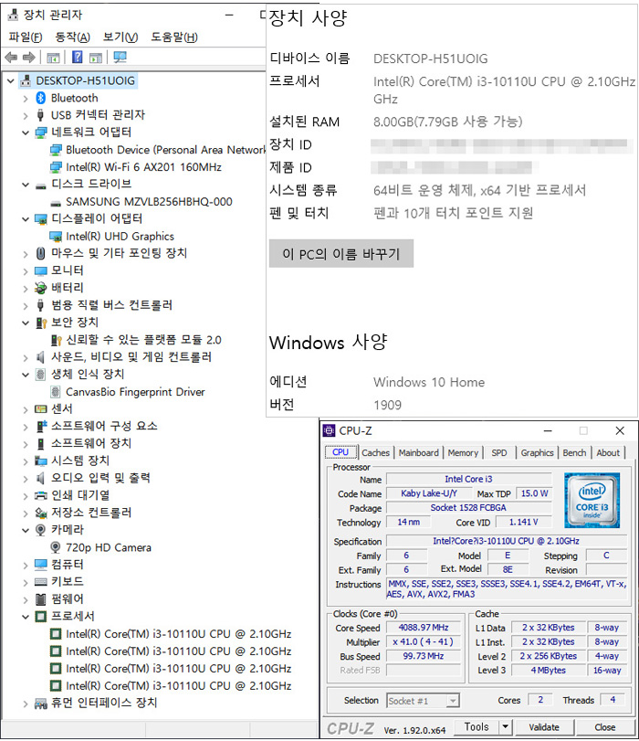This screenshot has width=639, height=741.
Task: Select the SAMSUNG MZVLB256HBHQ-000 disk icon
Action: click(56, 203)
